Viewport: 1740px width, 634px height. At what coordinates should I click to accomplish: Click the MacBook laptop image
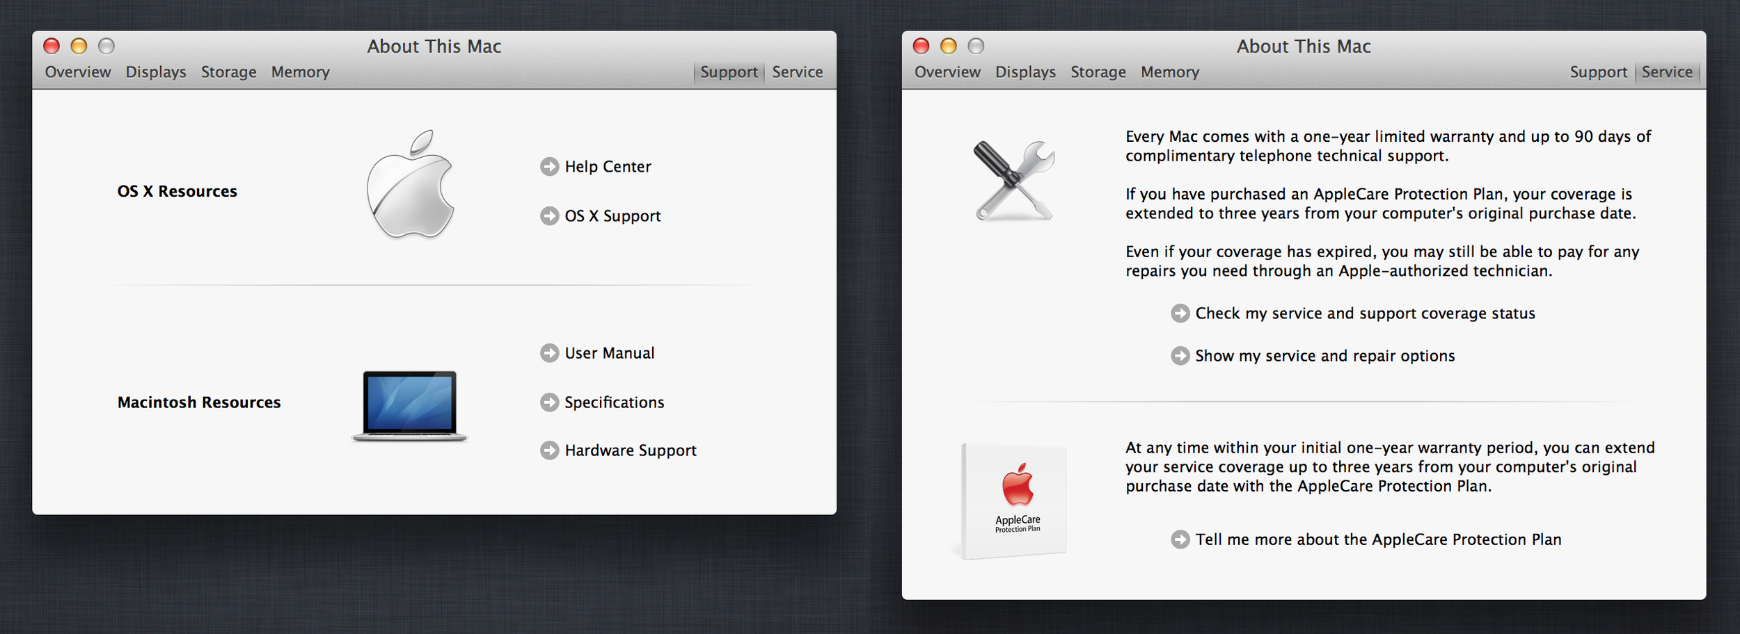click(410, 406)
